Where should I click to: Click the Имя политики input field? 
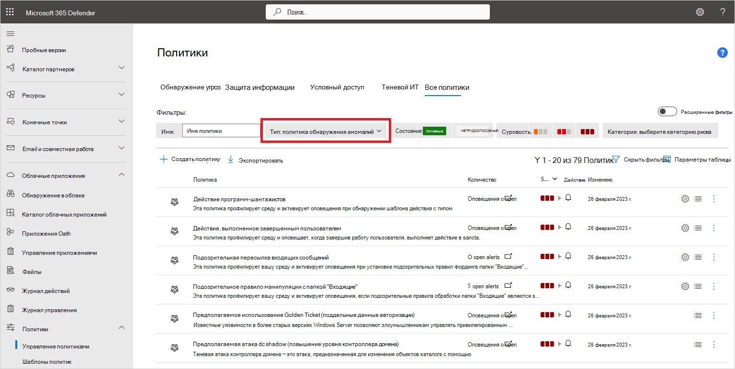[221, 130]
